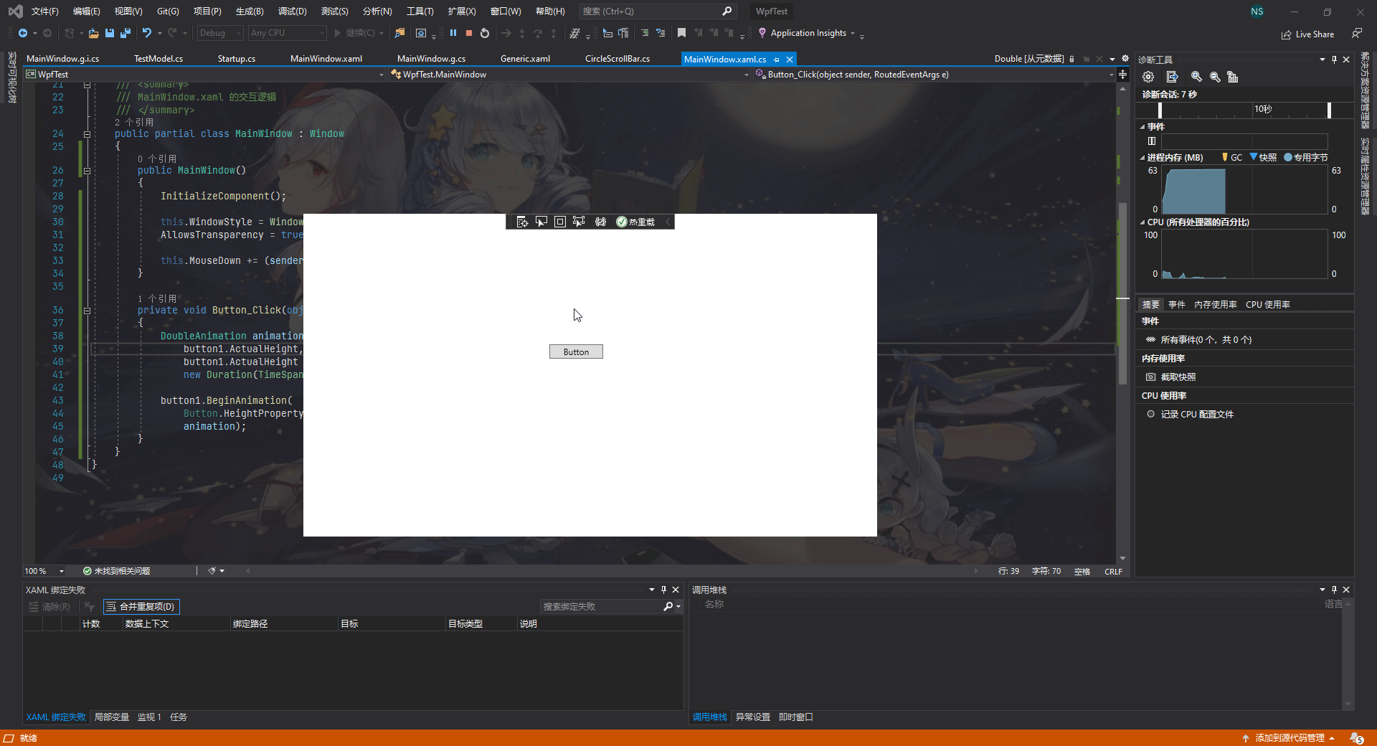
Task: Click 合并重复项(D) in XAML binding failures panel
Action: coord(141,607)
